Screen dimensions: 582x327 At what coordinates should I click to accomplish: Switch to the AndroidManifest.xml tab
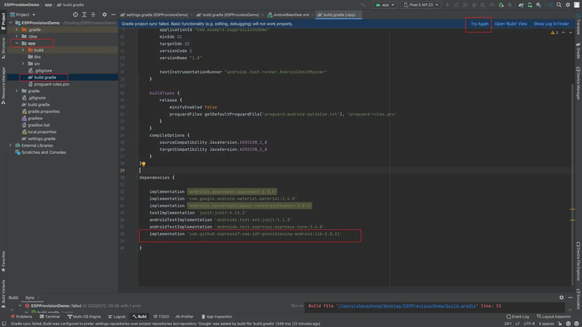[291, 15]
